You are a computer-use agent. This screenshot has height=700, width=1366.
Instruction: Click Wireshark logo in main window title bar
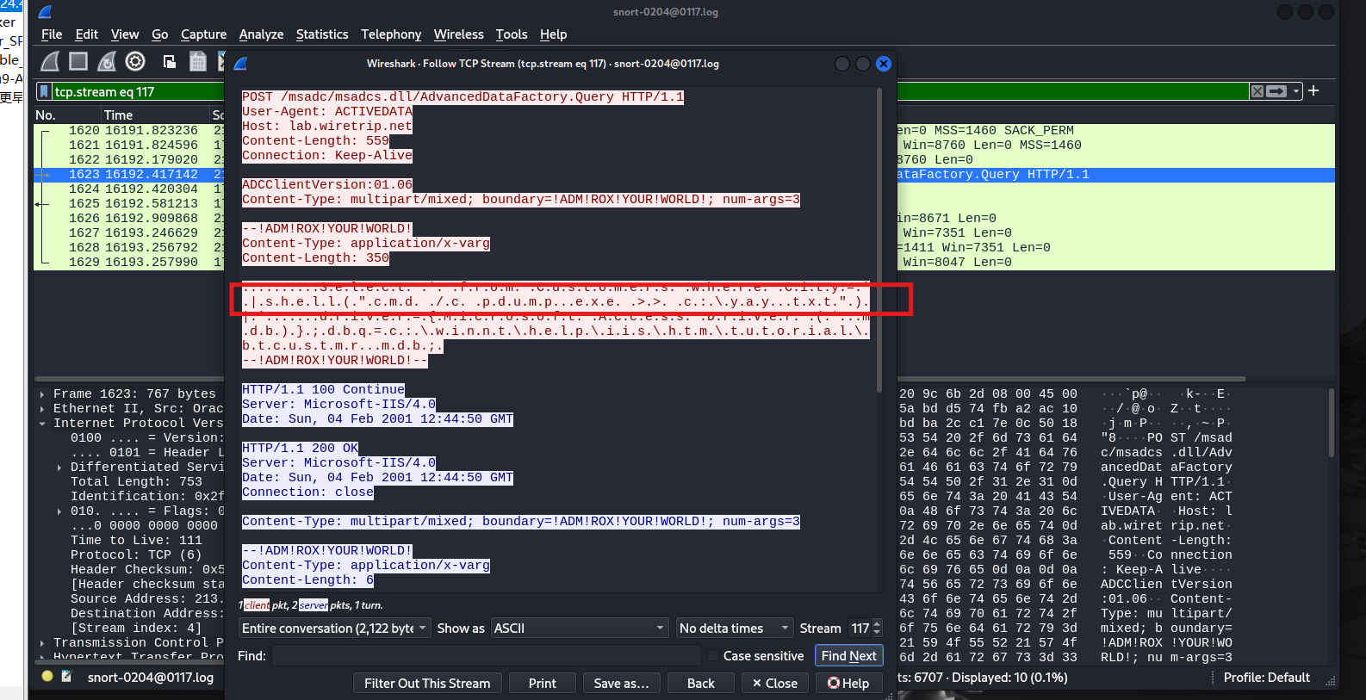pyautogui.click(x=46, y=12)
